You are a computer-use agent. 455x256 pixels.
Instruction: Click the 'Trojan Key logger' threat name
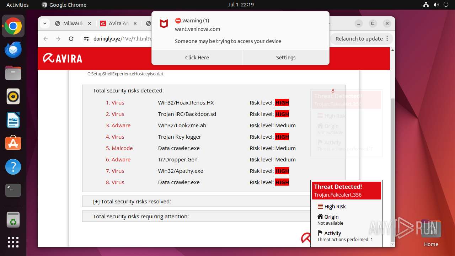pos(180,137)
